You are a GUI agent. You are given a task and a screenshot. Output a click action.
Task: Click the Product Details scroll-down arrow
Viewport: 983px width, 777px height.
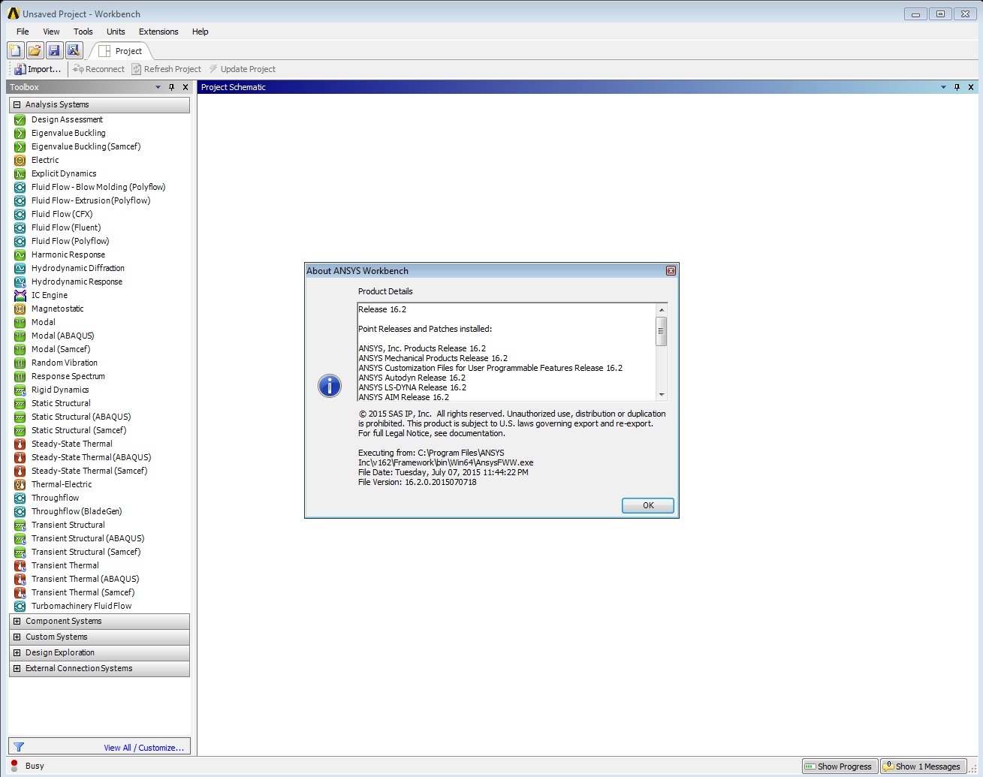coord(662,395)
